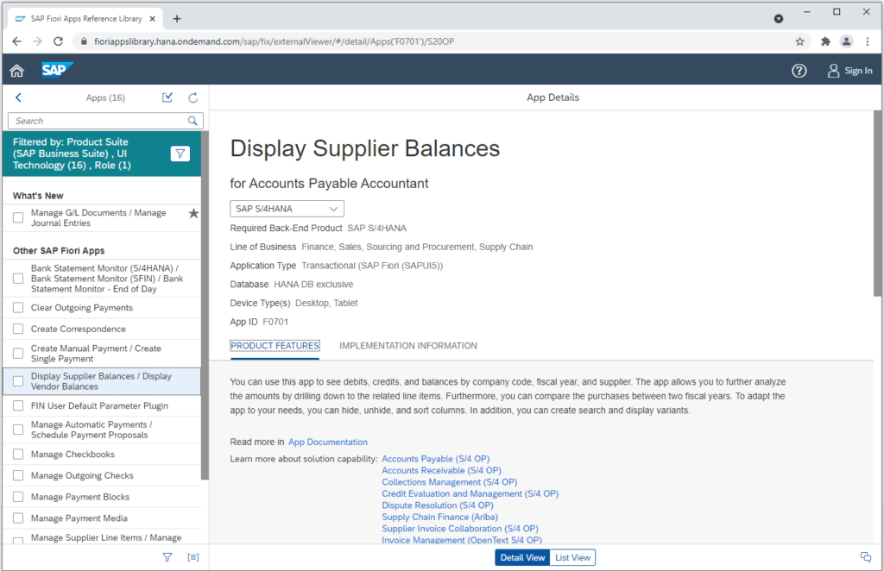Select Clear Outgoing Payments list item
The width and height of the screenshot is (884, 571).
point(102,307)
